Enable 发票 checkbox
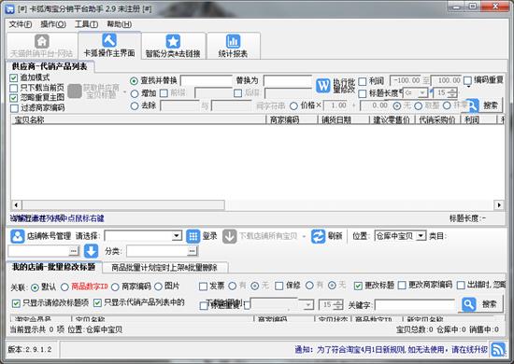514x364 pixels. pyautogui.click(x=203, y=287)
